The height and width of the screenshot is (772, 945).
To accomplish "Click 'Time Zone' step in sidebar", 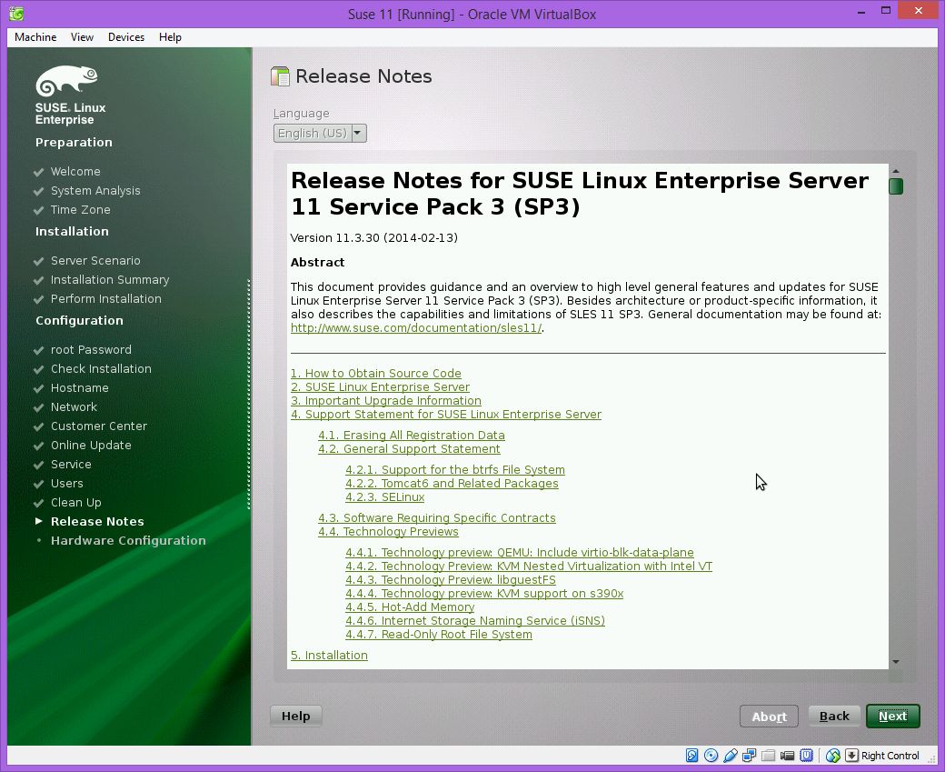I will 80,210.
